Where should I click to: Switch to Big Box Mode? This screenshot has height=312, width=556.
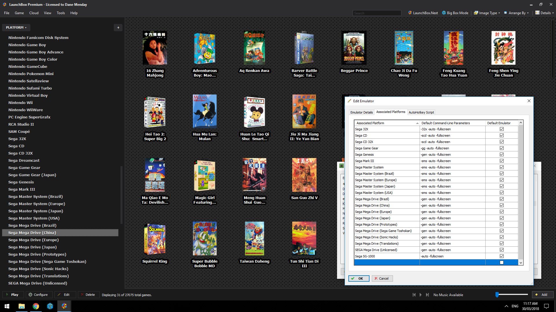[x=455, y=13]
